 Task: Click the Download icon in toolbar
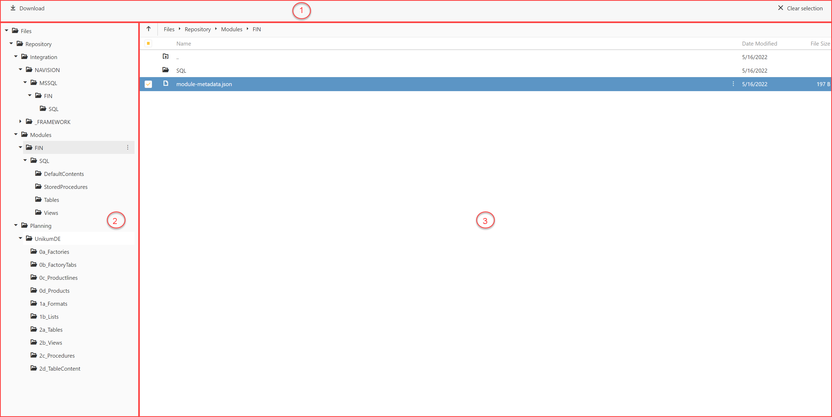(x=13, y=8)
